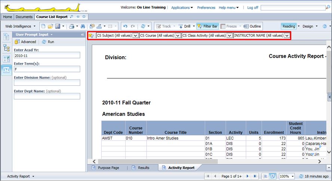332x181 pixels.
Task: Toggle the Outline view
Action: 252,26
